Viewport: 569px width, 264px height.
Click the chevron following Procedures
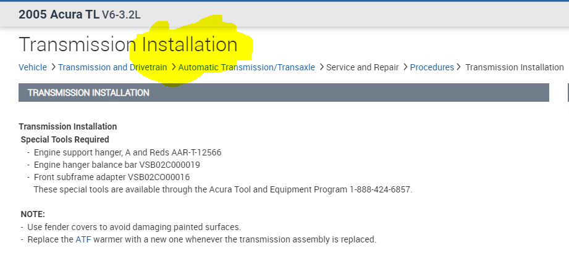pos(459,67)
